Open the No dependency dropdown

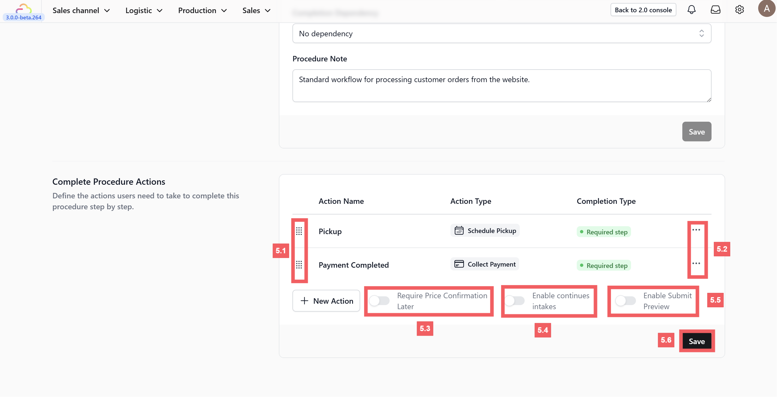(x=502, y=34)
